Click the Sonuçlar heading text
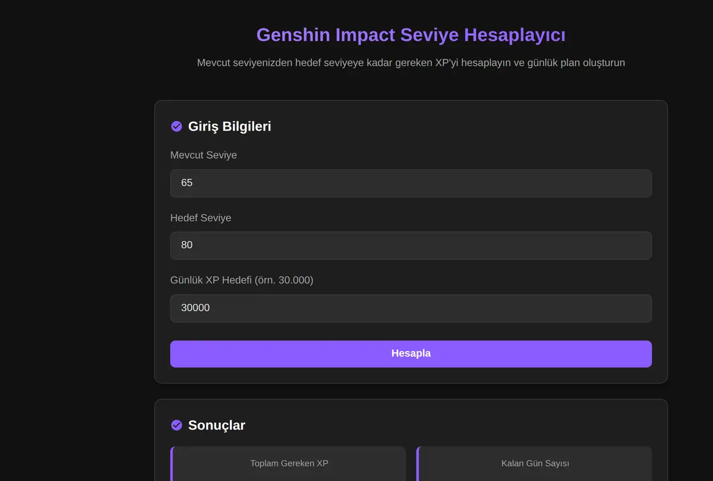 pyautogui.click(x=216, y=425)
